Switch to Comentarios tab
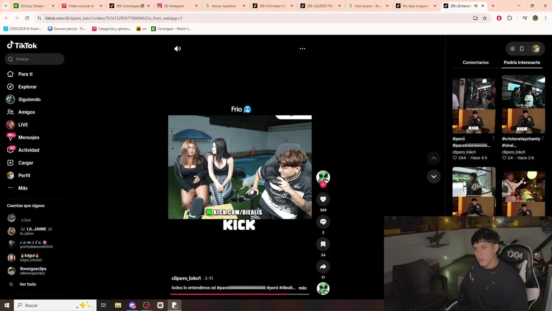Image resolution: width=552 pixels, height=311 pixels. tap(476, 63)
